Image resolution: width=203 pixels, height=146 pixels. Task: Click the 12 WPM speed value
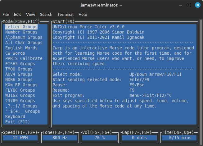click(20, 138)
